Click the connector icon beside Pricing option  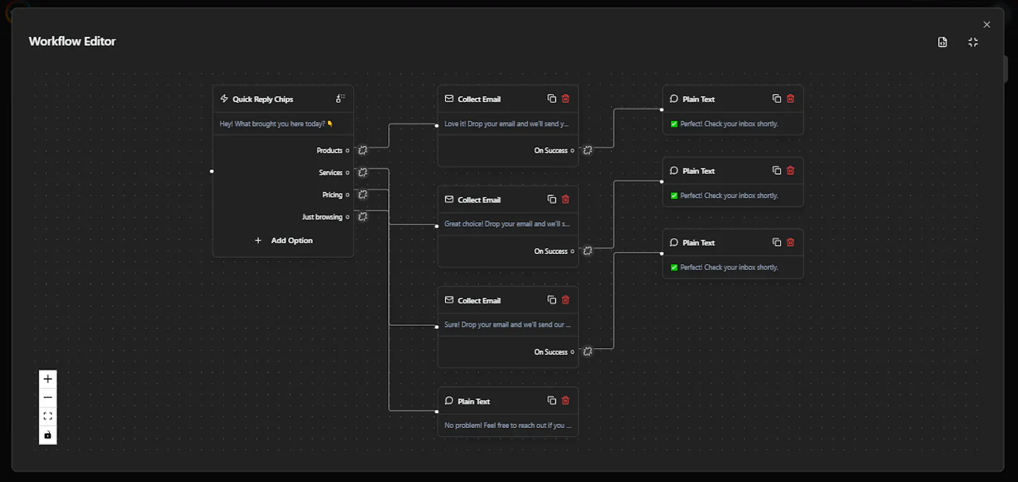coord(363,194)
